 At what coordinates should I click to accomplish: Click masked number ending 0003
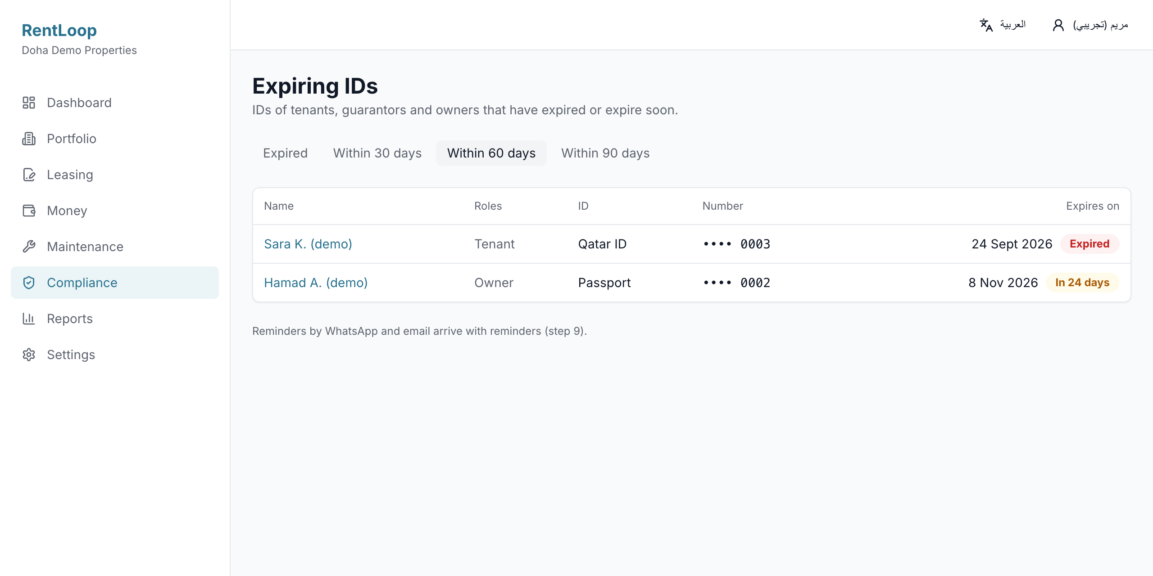737,244
